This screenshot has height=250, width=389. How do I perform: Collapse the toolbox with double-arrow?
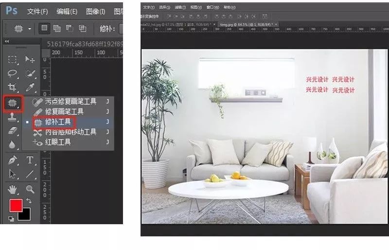pyautogui.click(x=7, y=41)
